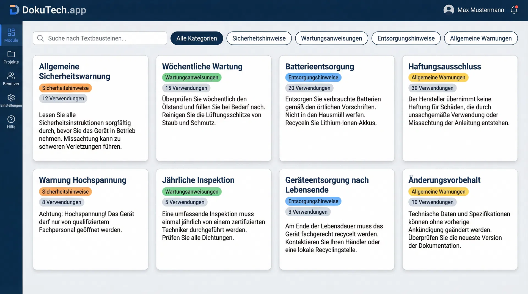
Task: Select the Alle Kategorien filter
Action: (x=196, y=38)
